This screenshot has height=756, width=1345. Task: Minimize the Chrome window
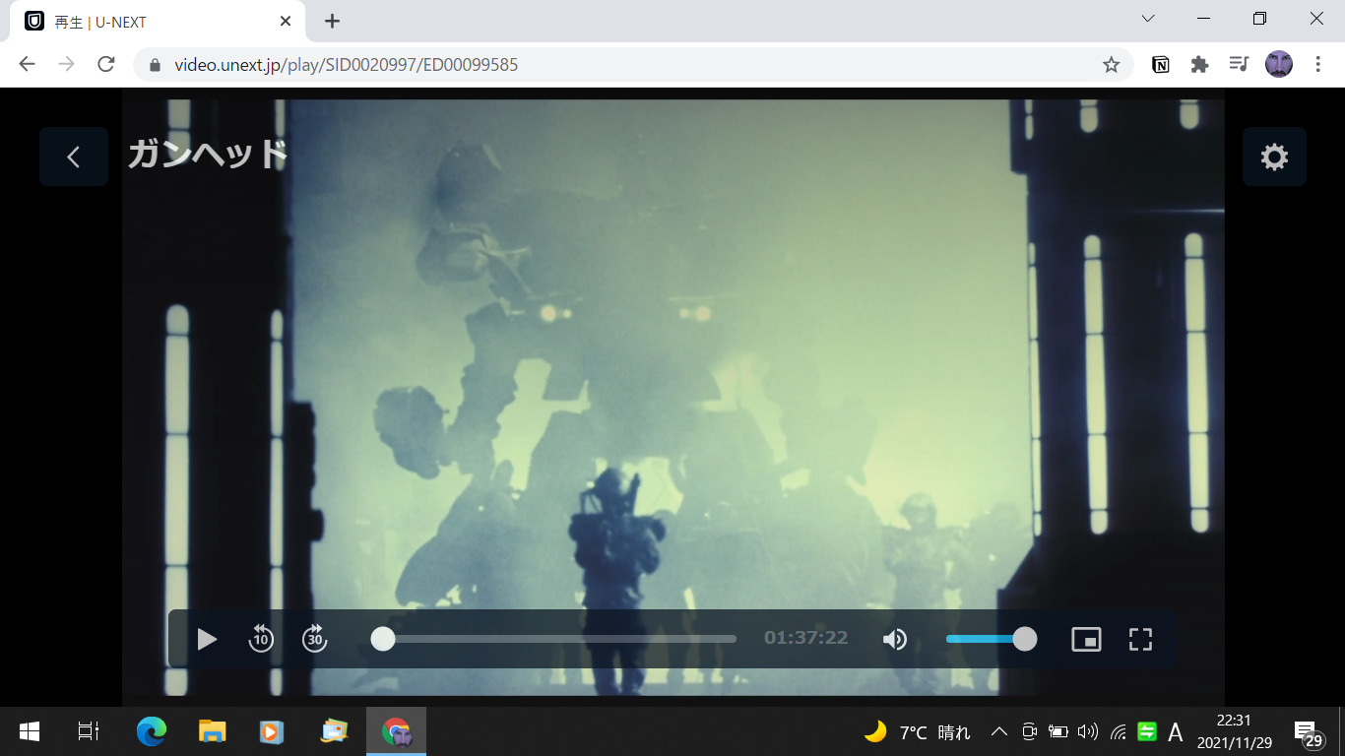[x=1203, y=19]
